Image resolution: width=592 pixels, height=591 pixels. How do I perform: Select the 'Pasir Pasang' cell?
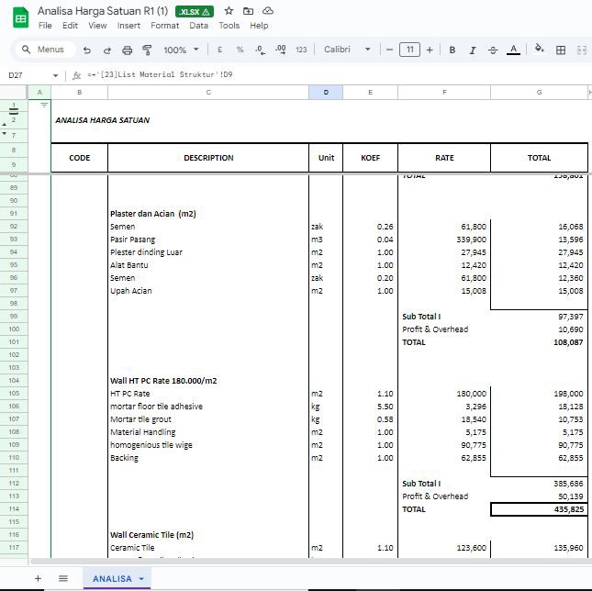208,240
